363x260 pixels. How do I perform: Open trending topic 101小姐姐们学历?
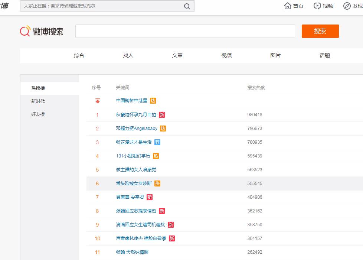(x=133, y=156)
